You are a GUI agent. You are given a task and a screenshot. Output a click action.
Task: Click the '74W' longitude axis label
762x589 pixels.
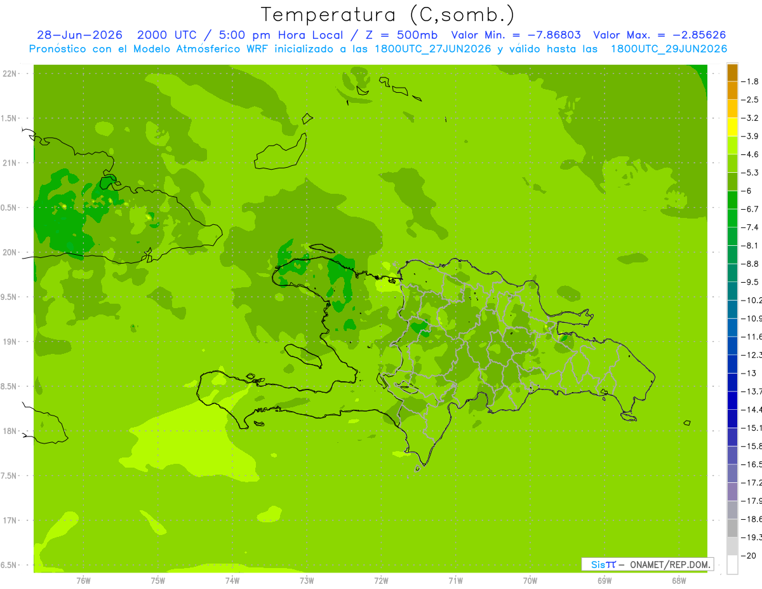[232, 580]
